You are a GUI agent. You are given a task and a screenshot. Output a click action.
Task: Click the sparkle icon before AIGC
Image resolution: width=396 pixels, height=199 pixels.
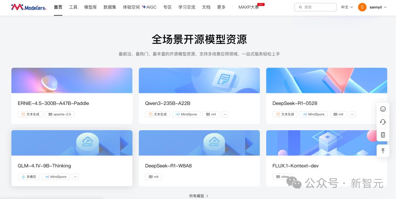144,7
